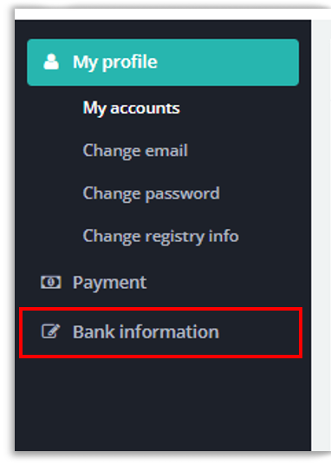Go to Change password

pyautogui.click(x=151, y=193)
